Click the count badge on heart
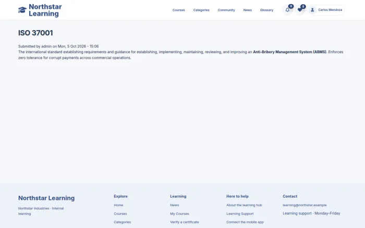 (303, 7)
